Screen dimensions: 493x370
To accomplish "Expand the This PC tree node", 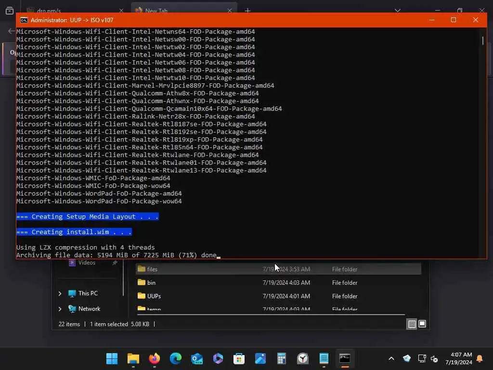I will click(60, 293).
